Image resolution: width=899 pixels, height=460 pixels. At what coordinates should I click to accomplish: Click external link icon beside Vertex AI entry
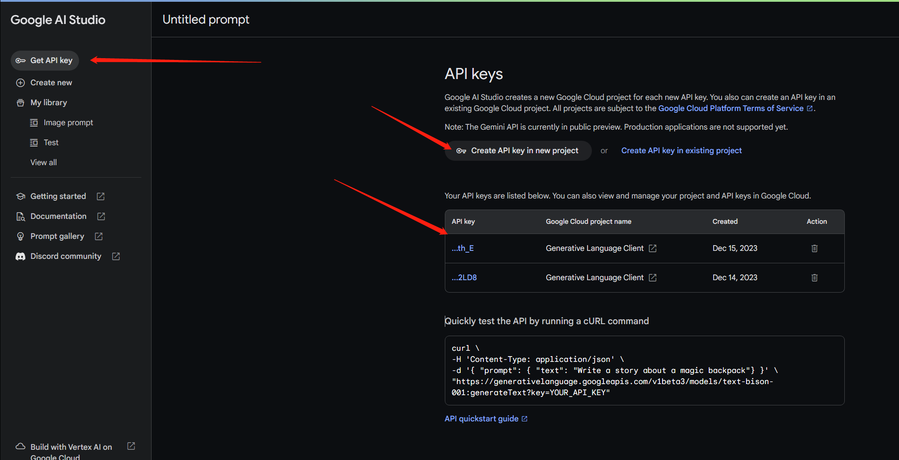click(131, 446)
